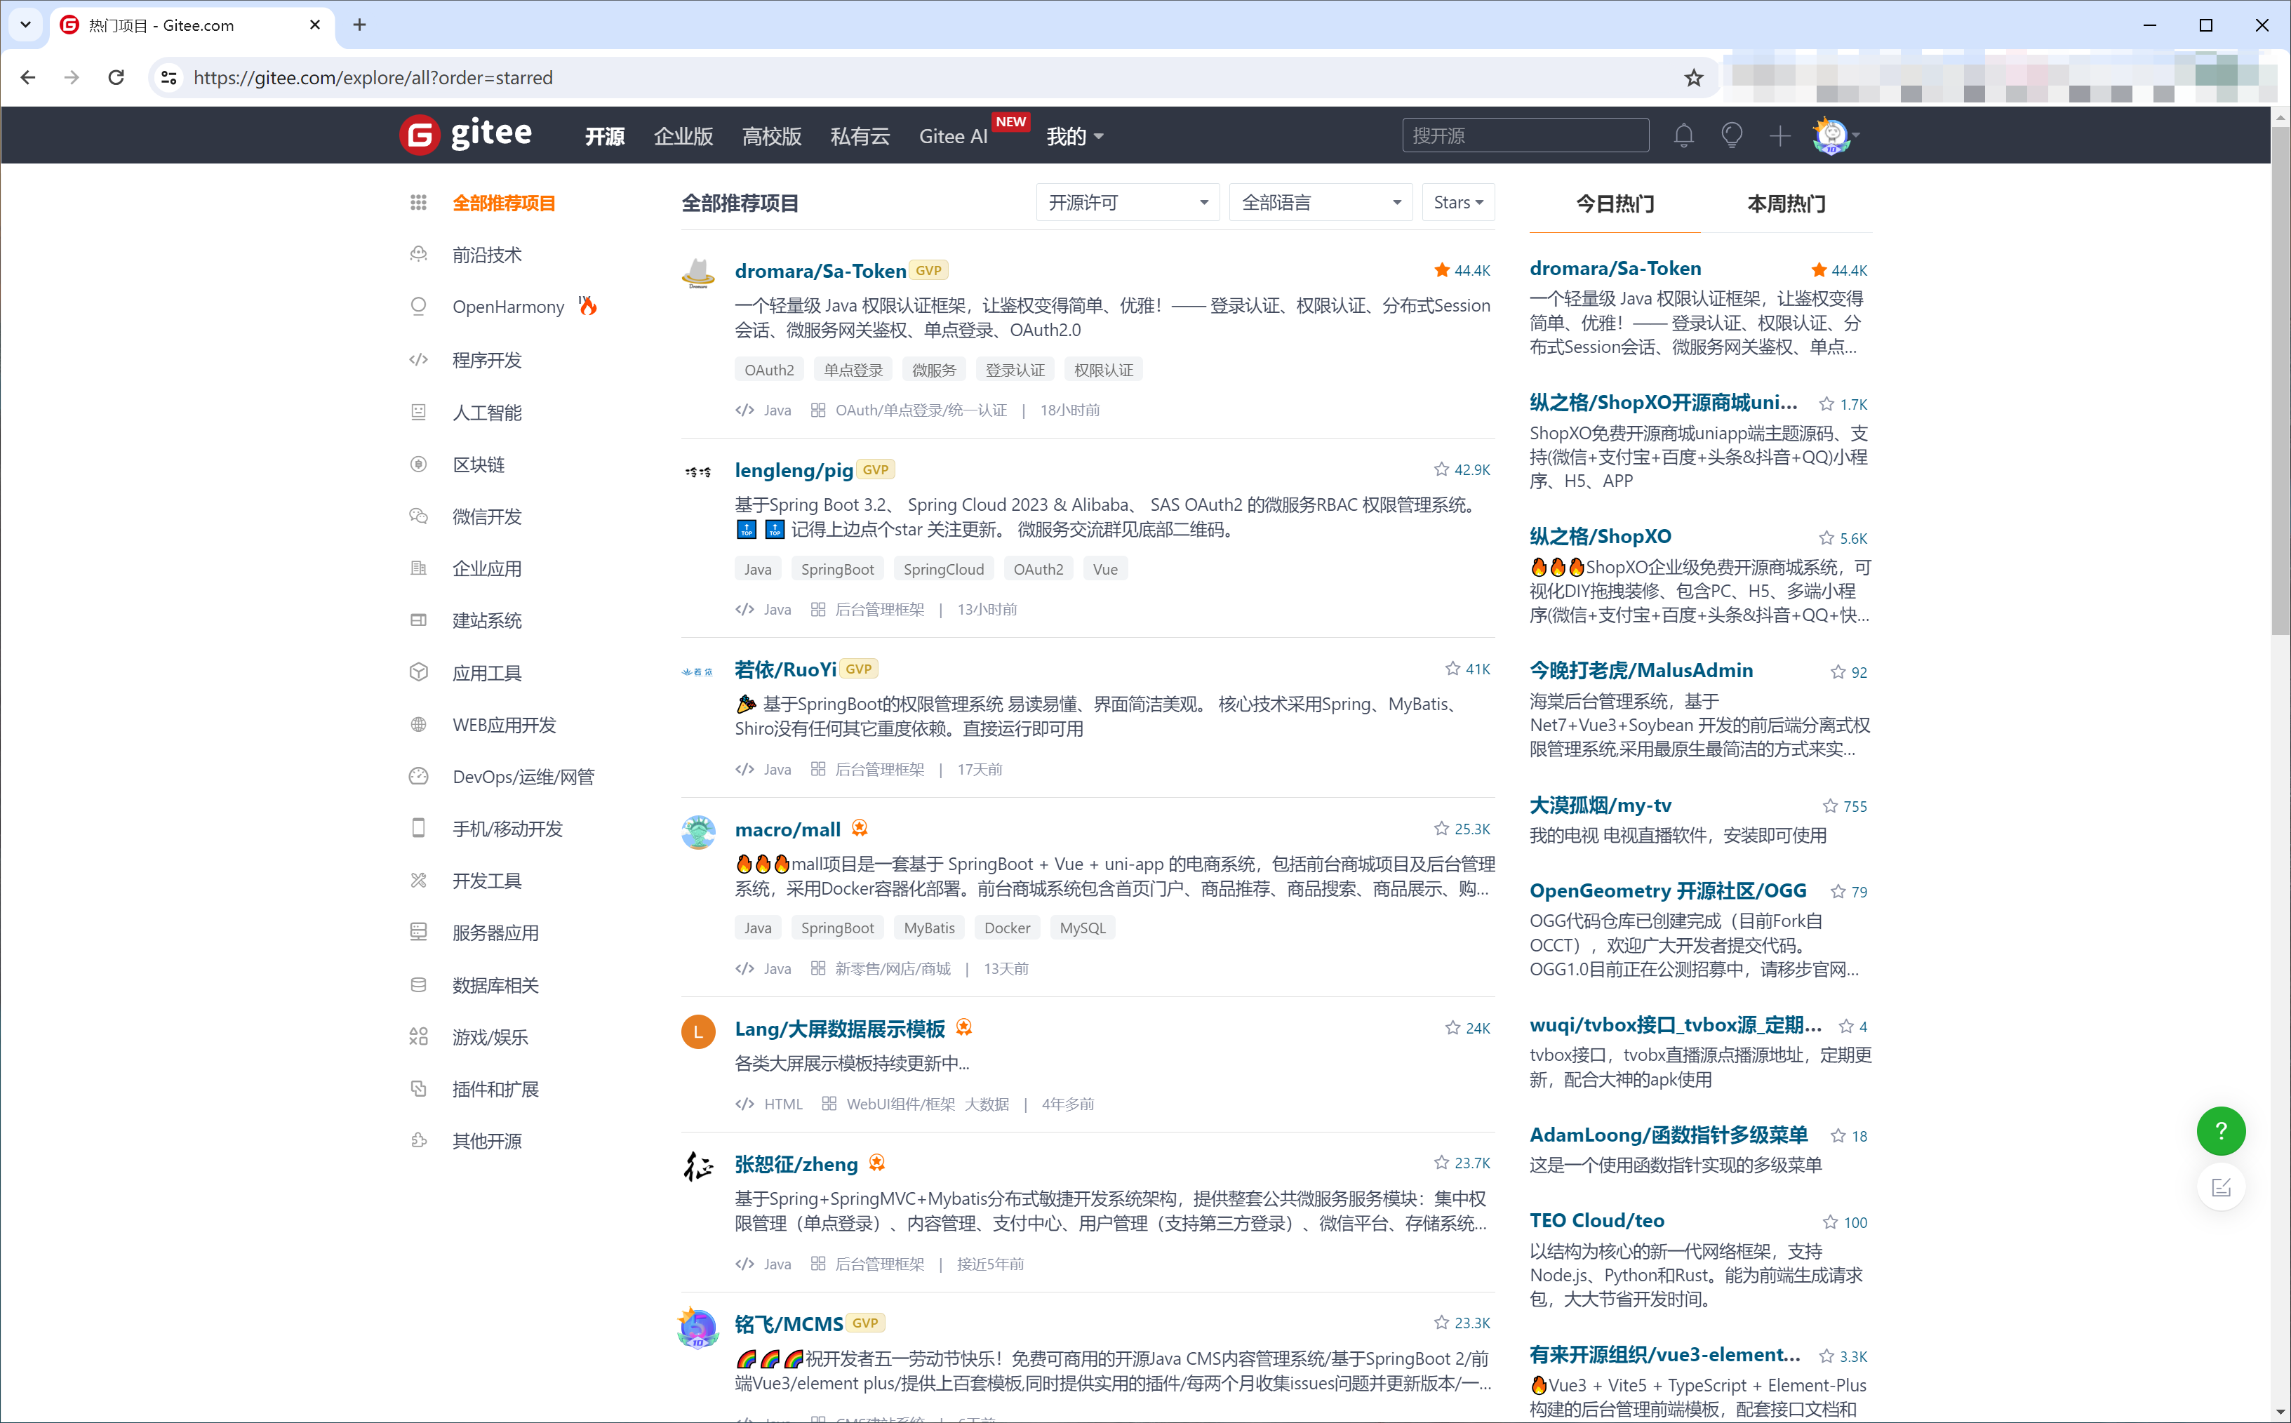
Task: Switch to 今日热门 tab
Action: pyautogui.click(x=1615, y=203)
